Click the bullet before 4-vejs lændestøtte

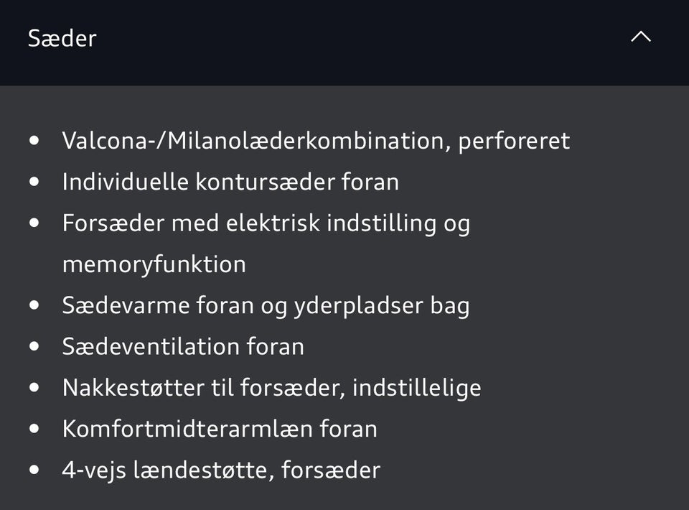35,470
